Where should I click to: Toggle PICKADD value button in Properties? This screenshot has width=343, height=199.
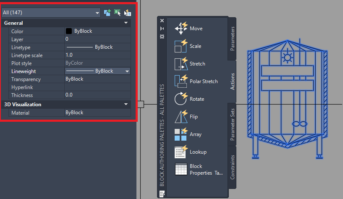pyautogui.click(x=107, y=13)
